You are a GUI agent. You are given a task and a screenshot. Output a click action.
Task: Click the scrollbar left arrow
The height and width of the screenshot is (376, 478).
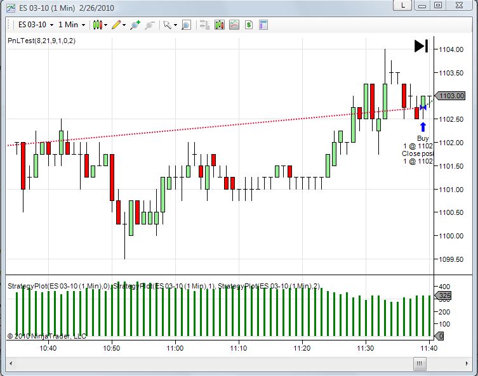coord(11,363)
